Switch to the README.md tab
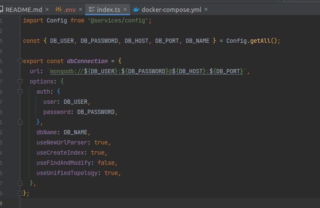The image size is (320, 208). 24,10
